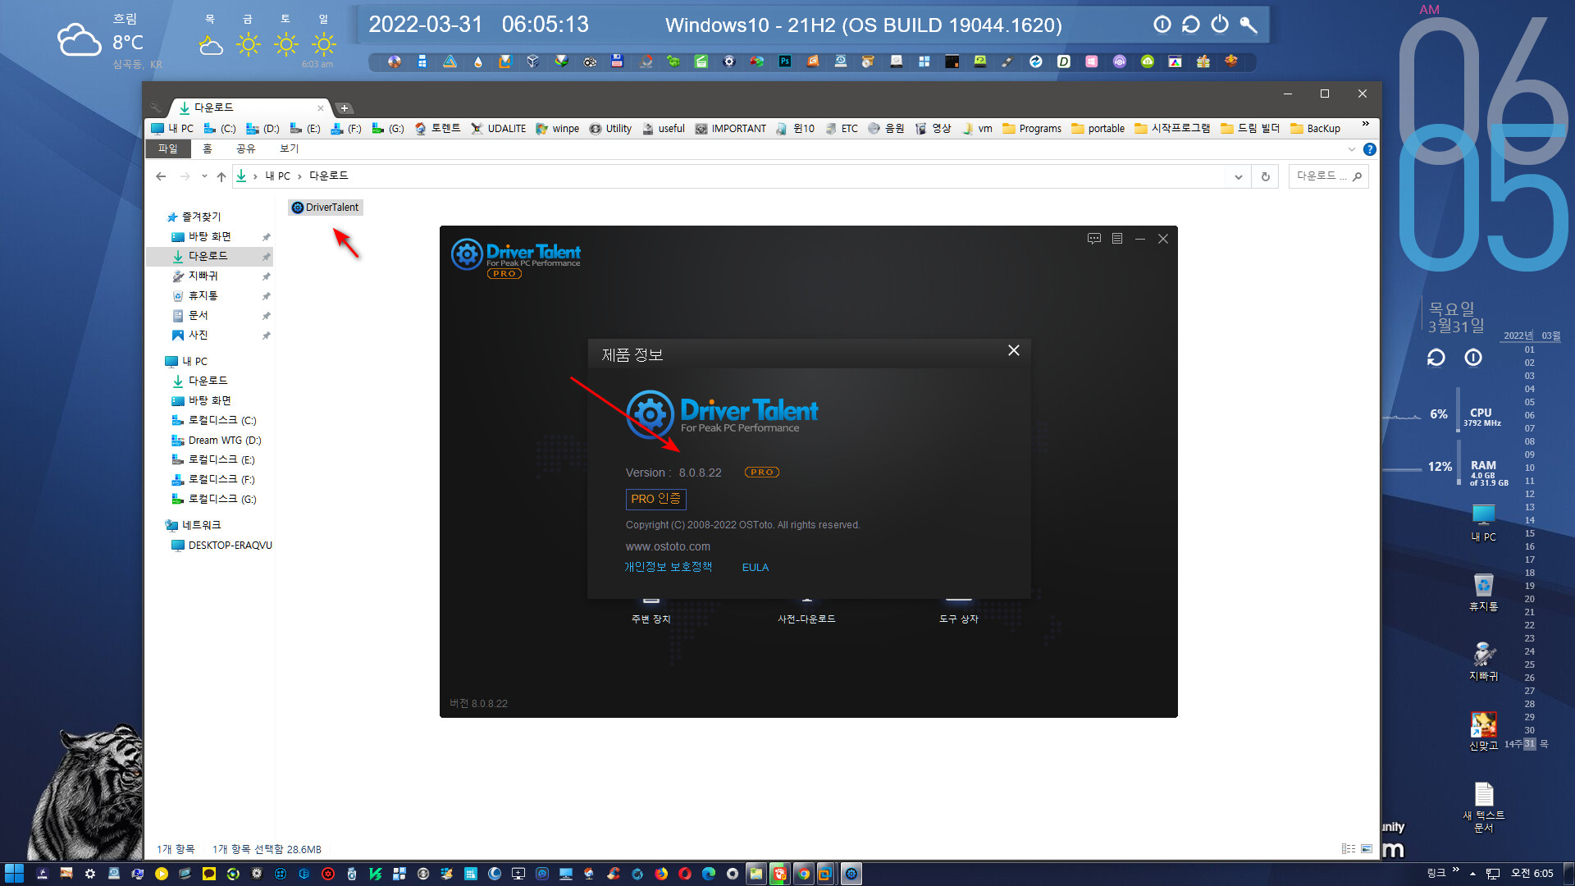This screenshot has height=886, width=1575.
Task: Open the feedback chat icon in Driver Talent
Action: tap(1093, 239)
